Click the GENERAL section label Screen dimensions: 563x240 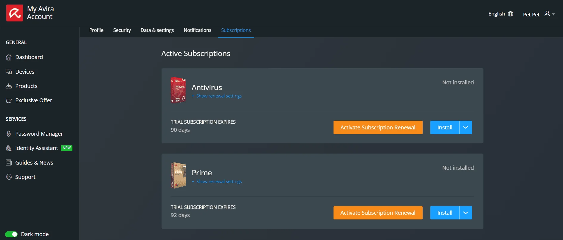(x=16, y=42)
